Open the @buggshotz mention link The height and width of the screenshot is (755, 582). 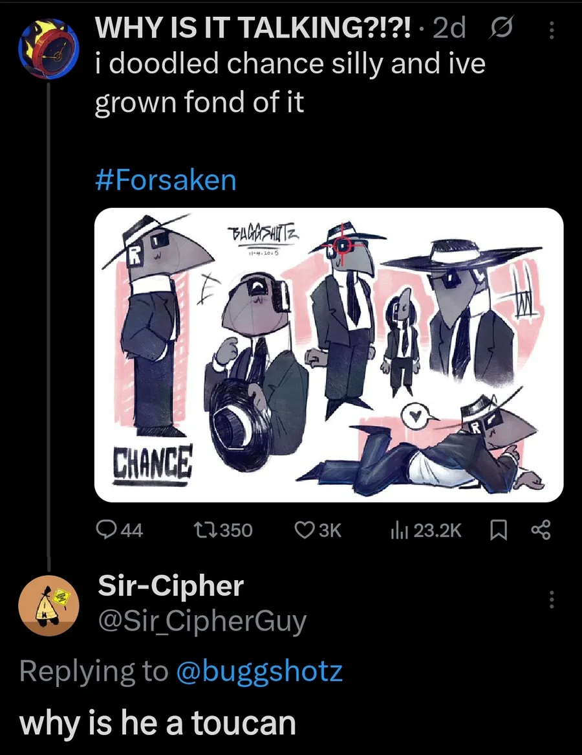(x=259, y=671)
